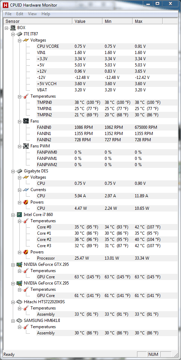Open the Help menu
Screen dimensions: 181x360
[46, 14]
